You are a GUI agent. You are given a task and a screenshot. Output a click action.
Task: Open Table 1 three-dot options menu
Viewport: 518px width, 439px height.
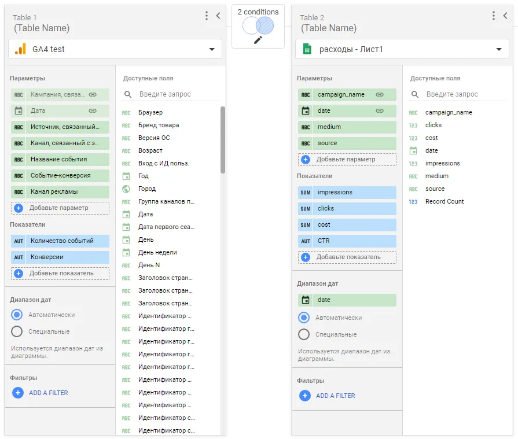[207, 16]
